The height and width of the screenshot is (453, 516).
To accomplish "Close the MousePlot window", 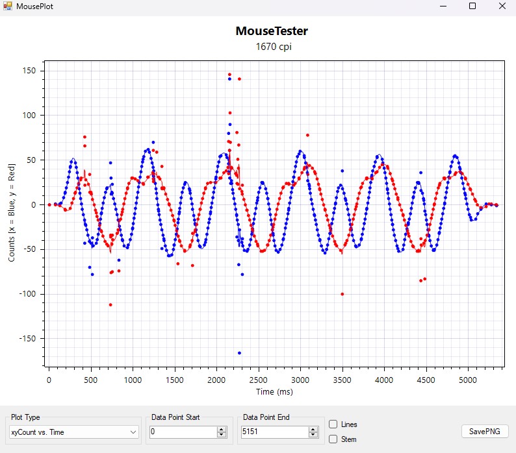I will [x=501, y=6].
